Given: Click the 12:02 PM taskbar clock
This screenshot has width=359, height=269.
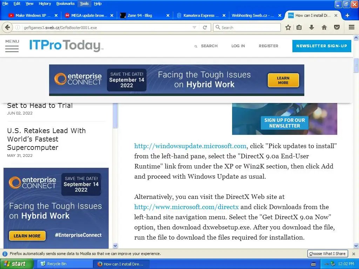Looking at the screenshot, I should (346, 264).
